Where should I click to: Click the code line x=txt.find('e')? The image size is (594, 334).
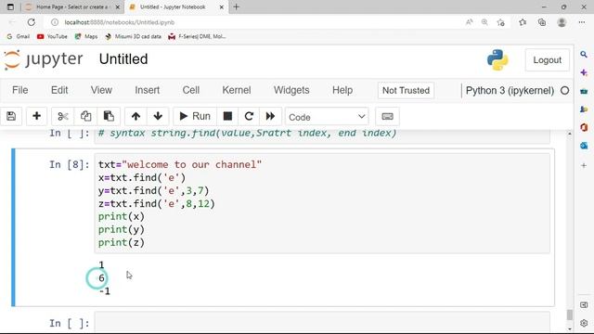tap(142, 177)
